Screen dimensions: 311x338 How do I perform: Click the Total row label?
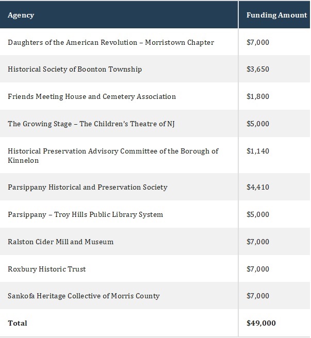pos(18,323)
